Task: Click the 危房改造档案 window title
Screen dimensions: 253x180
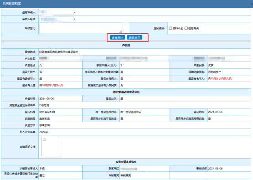Action: coord(12,4)
